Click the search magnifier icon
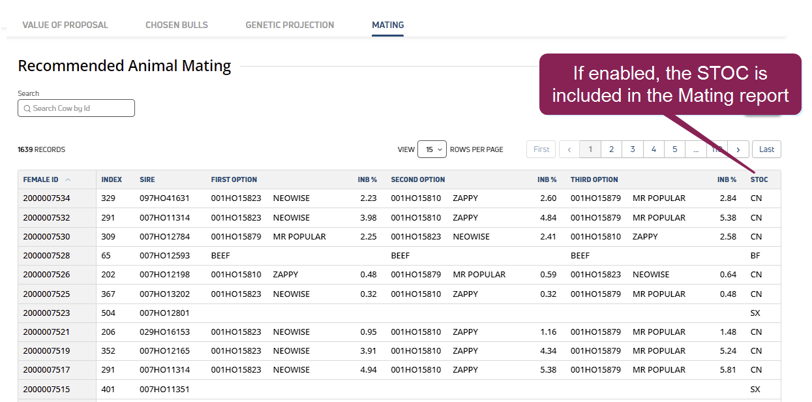 click(x=27, y=108)
